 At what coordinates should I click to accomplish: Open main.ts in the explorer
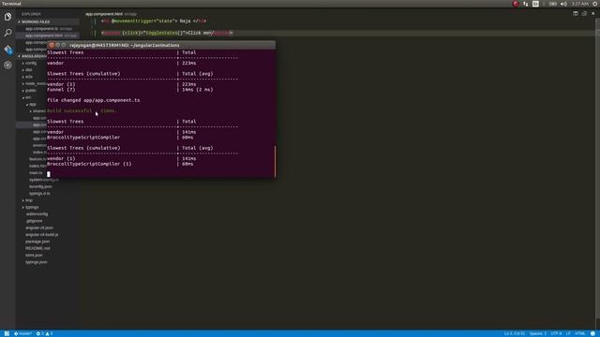36,172
